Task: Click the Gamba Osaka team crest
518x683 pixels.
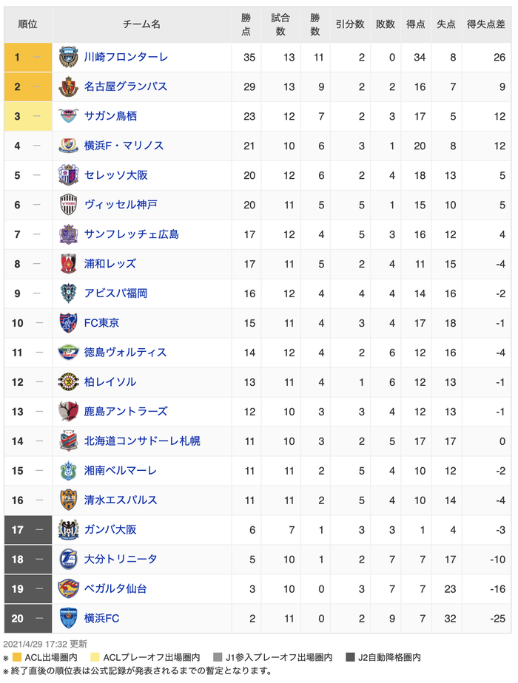Action: [68, 530]
